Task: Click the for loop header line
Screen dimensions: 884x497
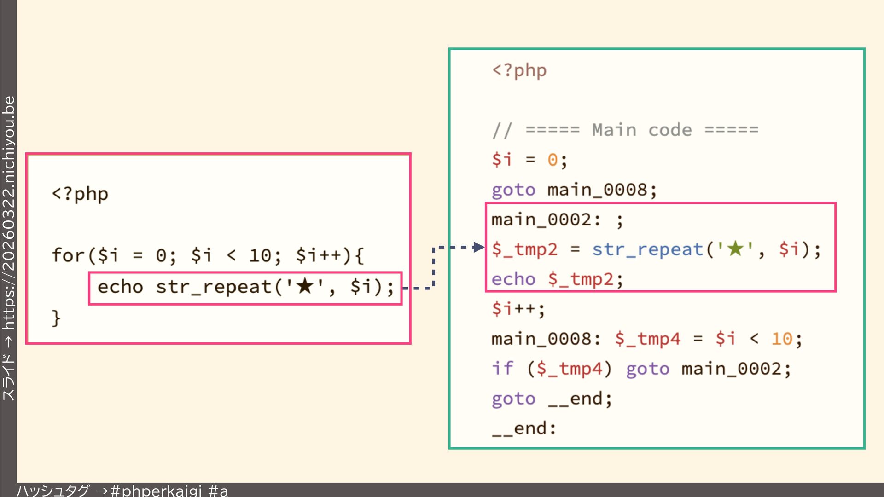Action: tap(207, 255)
